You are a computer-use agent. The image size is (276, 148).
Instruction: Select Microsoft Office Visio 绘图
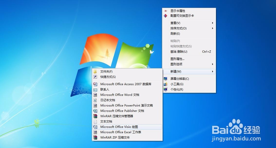click(x=127, y=127)
